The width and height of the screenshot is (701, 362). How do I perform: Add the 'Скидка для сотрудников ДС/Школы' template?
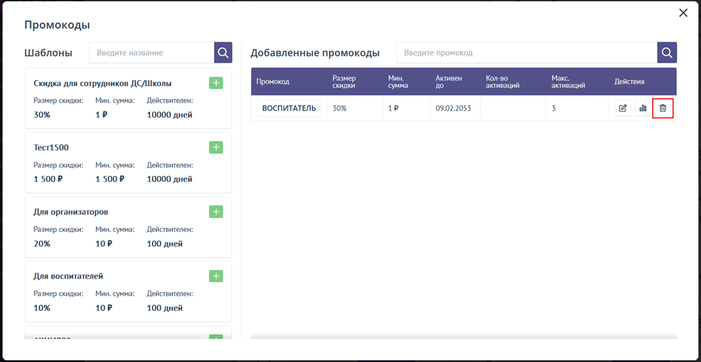coord(216,83)
